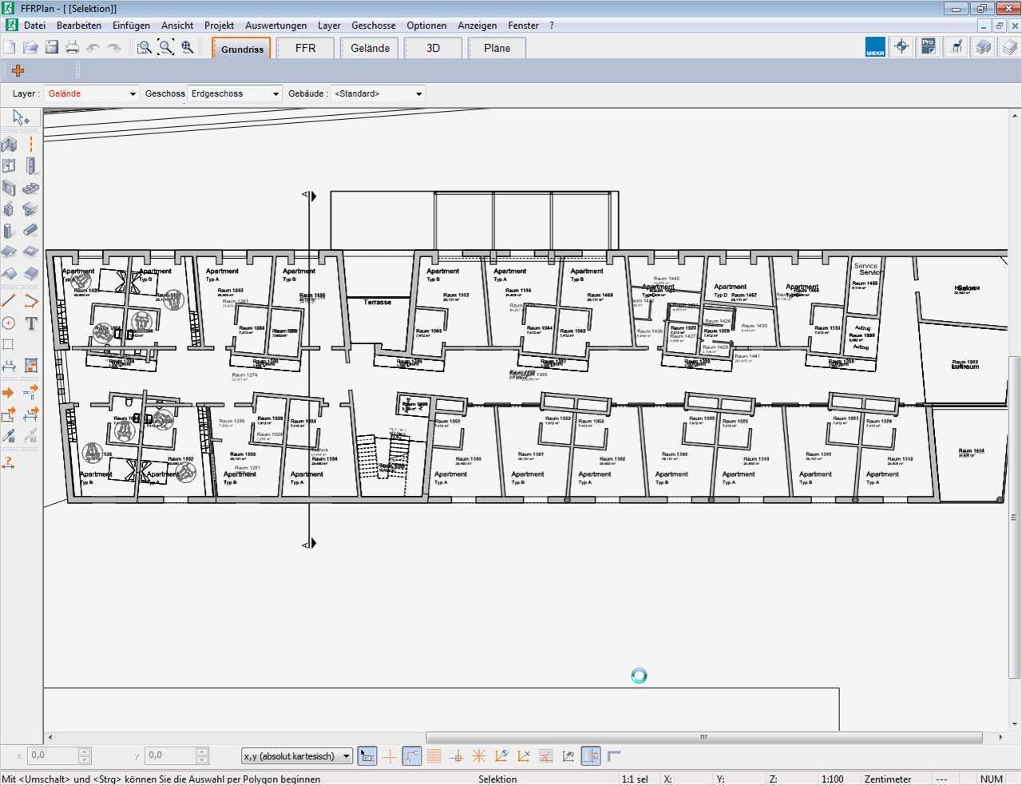The image size is (1022, 785).
Task: Click the Pro calculator icon in the top-right toolbar
Action: pos(928,47)
